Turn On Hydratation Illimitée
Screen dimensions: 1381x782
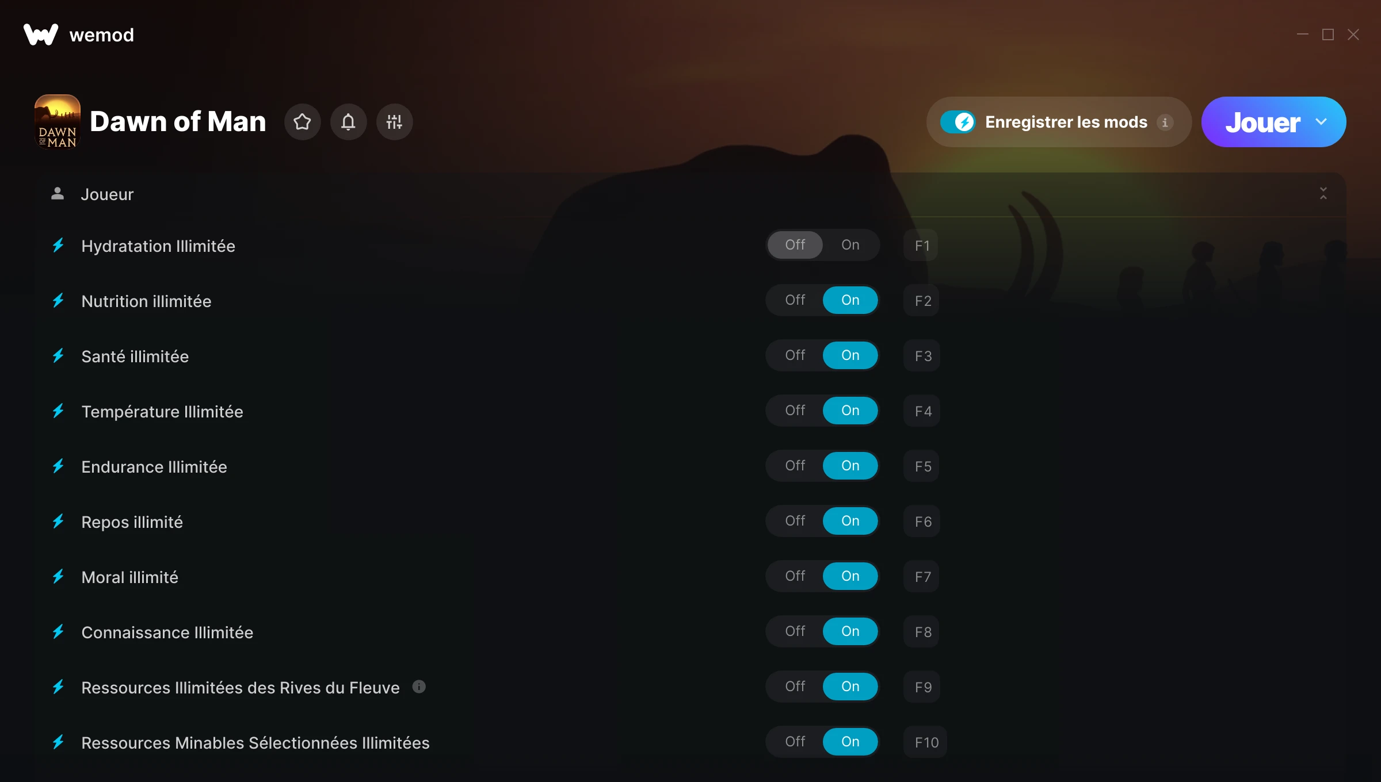850,245
